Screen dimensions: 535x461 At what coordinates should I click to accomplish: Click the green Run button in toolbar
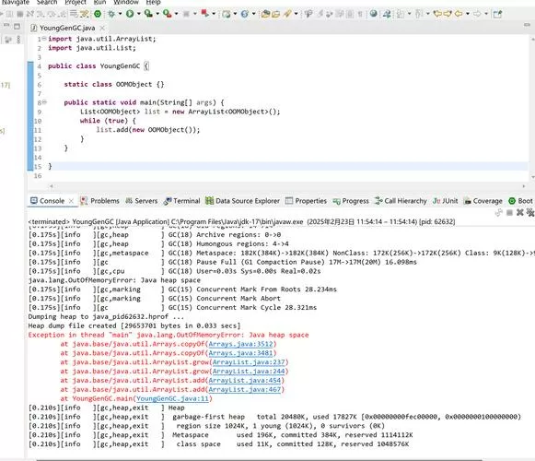pyautogui.click(x=130, y=14)
